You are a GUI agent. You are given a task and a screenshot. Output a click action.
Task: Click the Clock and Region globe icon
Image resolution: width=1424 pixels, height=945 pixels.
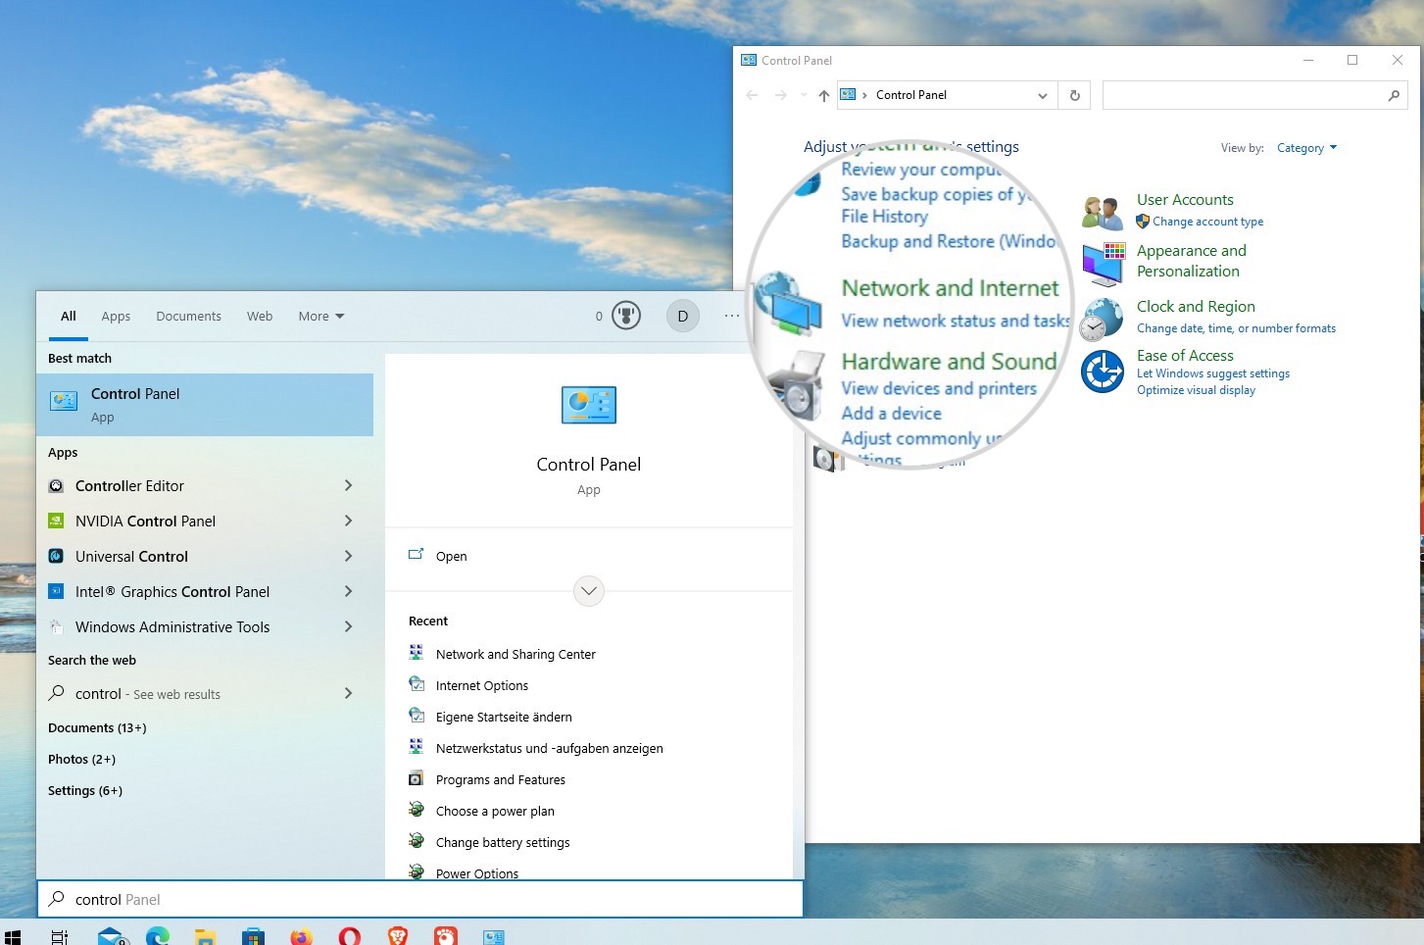(1103, 320)
